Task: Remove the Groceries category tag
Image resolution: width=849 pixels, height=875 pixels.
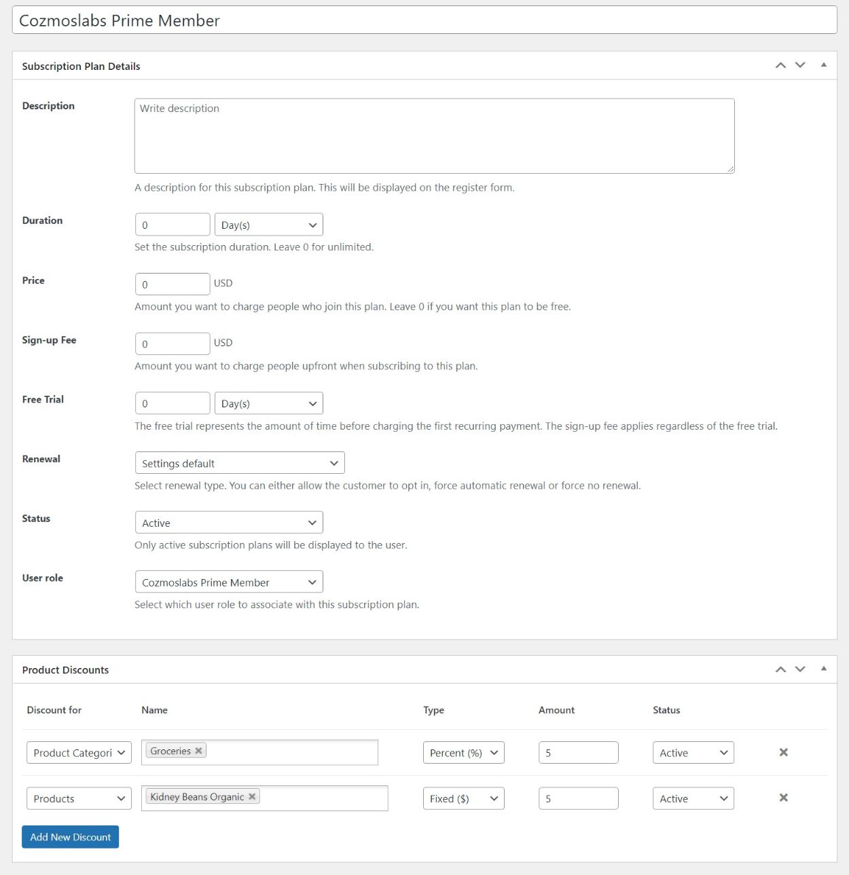Action: (198, 751)
